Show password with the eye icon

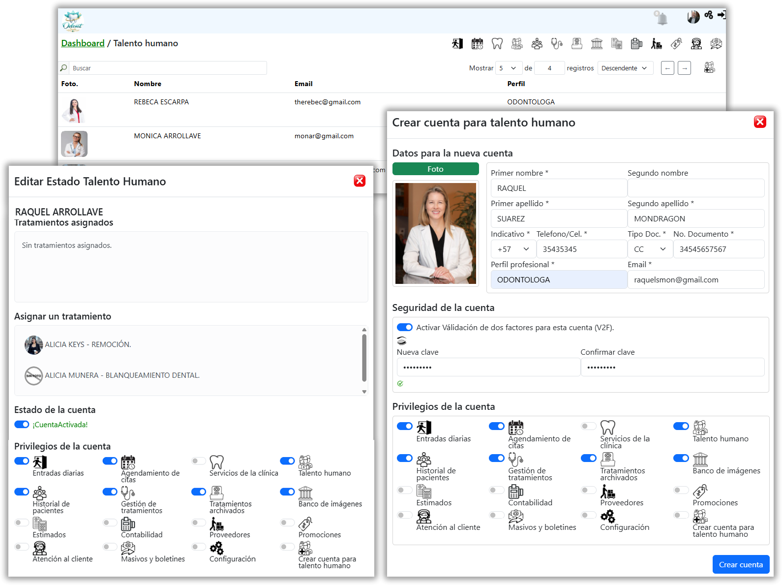pyautogui.click(x=402, y=340)
